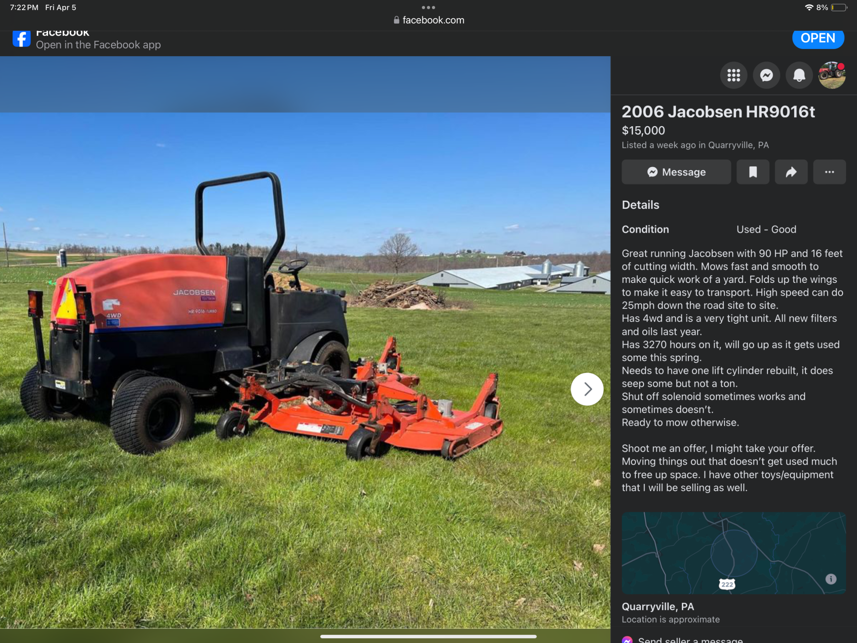Save listing with bookmark icon

[752, 172]
